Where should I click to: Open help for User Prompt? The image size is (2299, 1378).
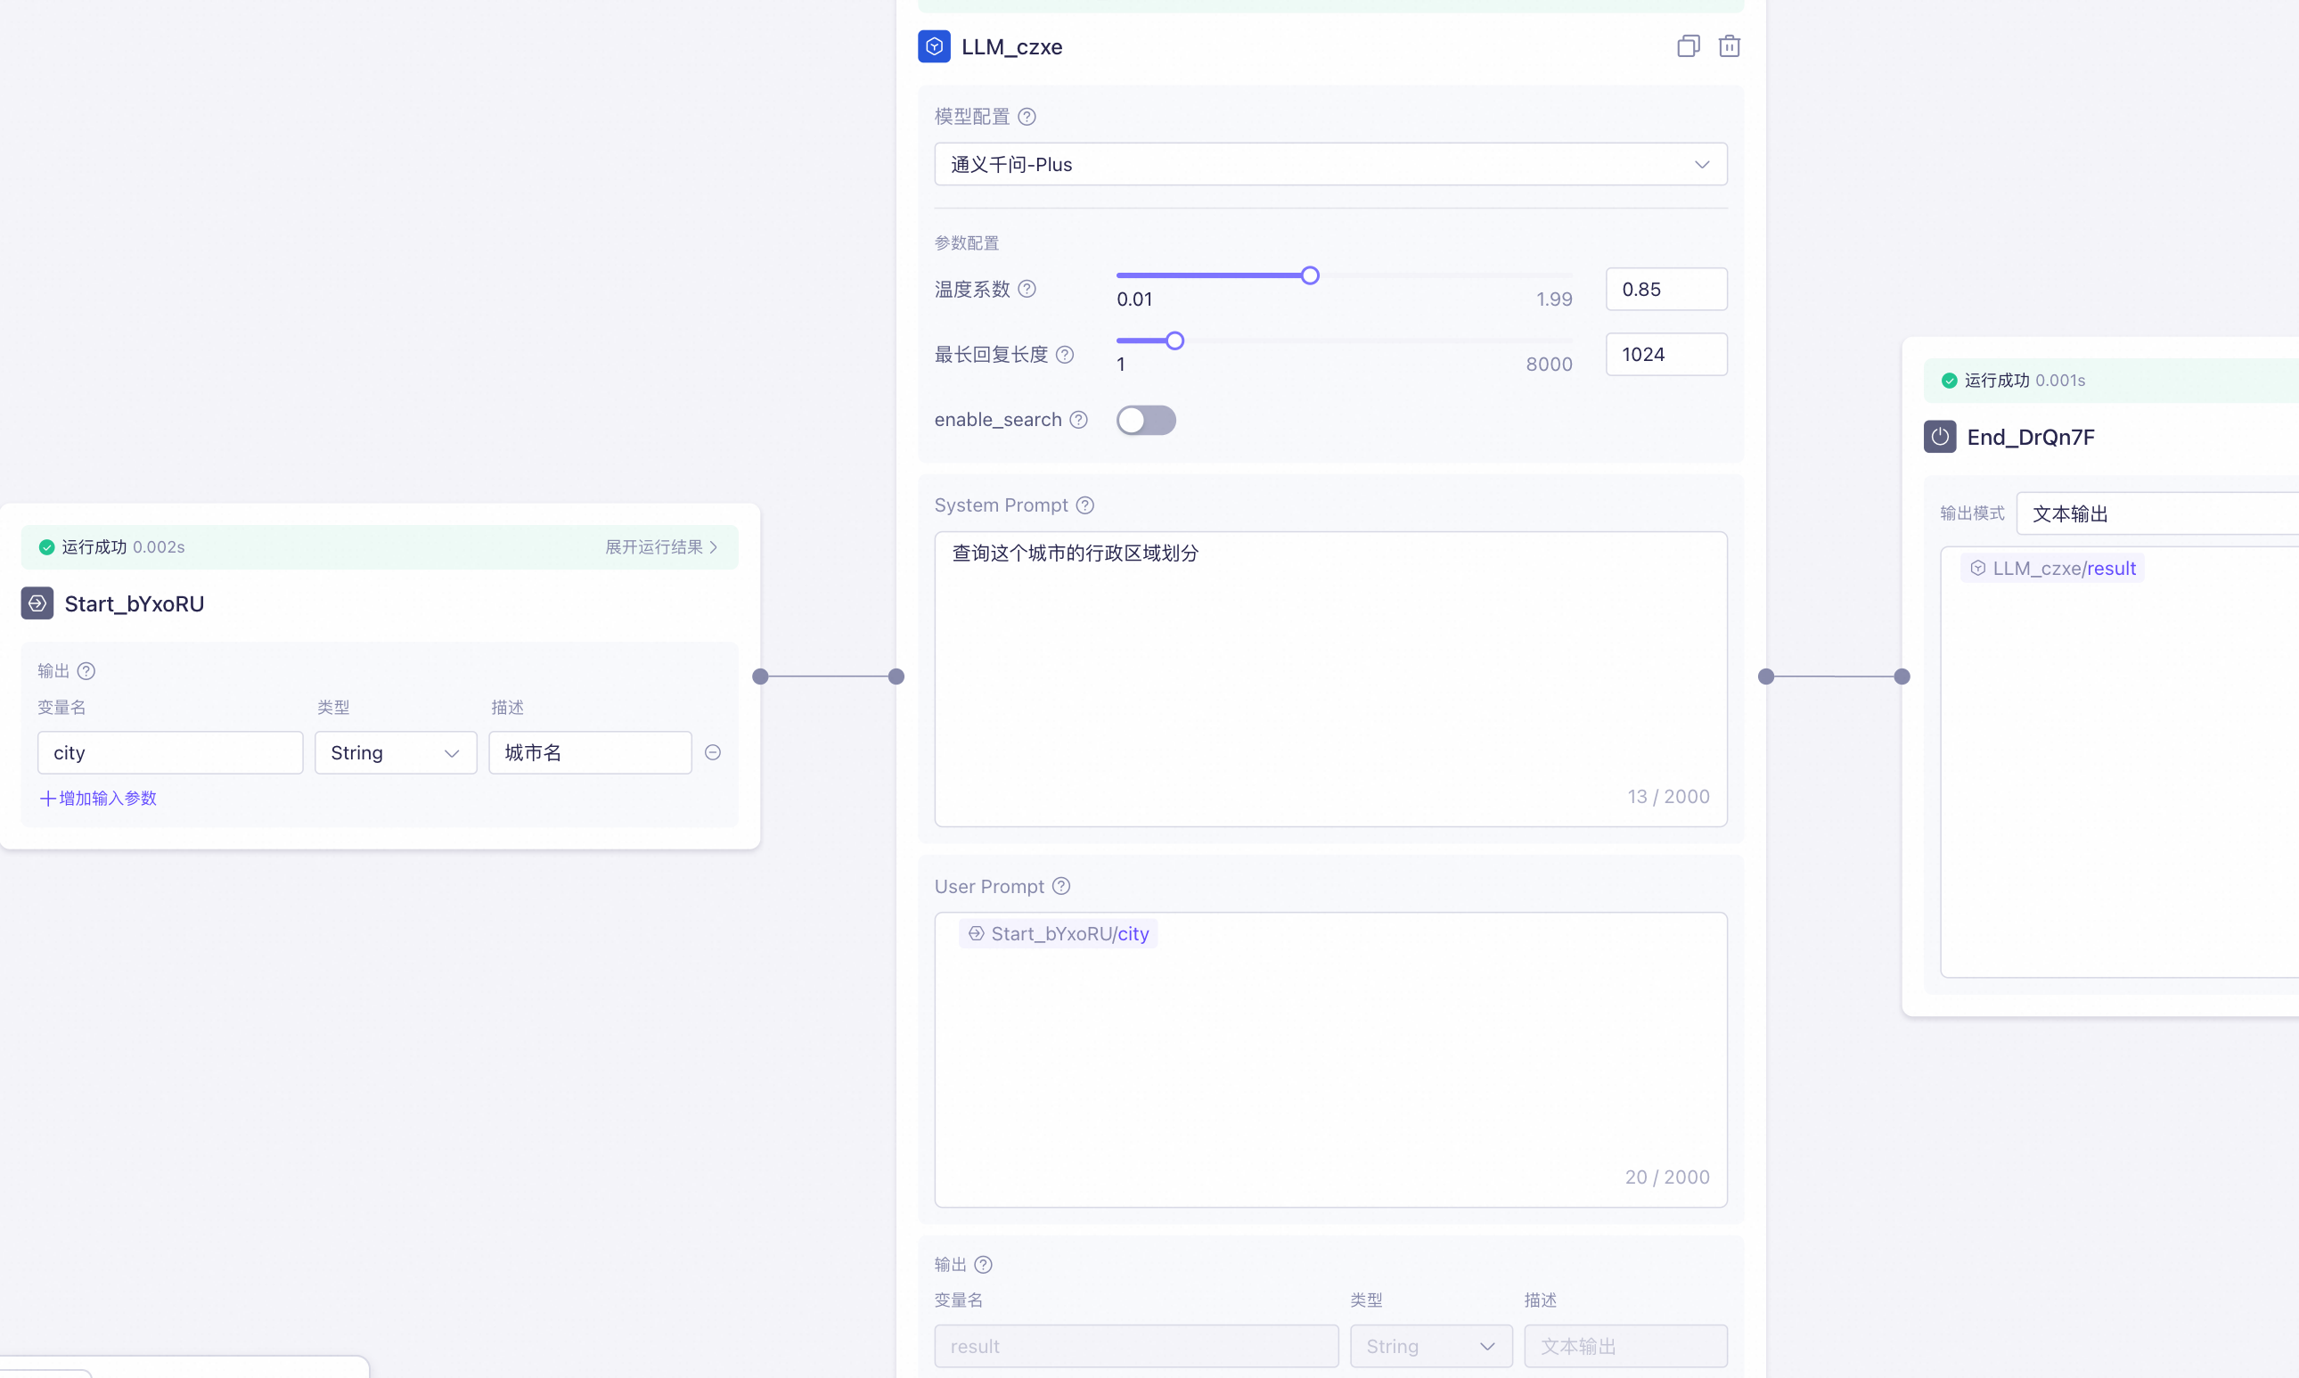click(x=1061, y=886)
